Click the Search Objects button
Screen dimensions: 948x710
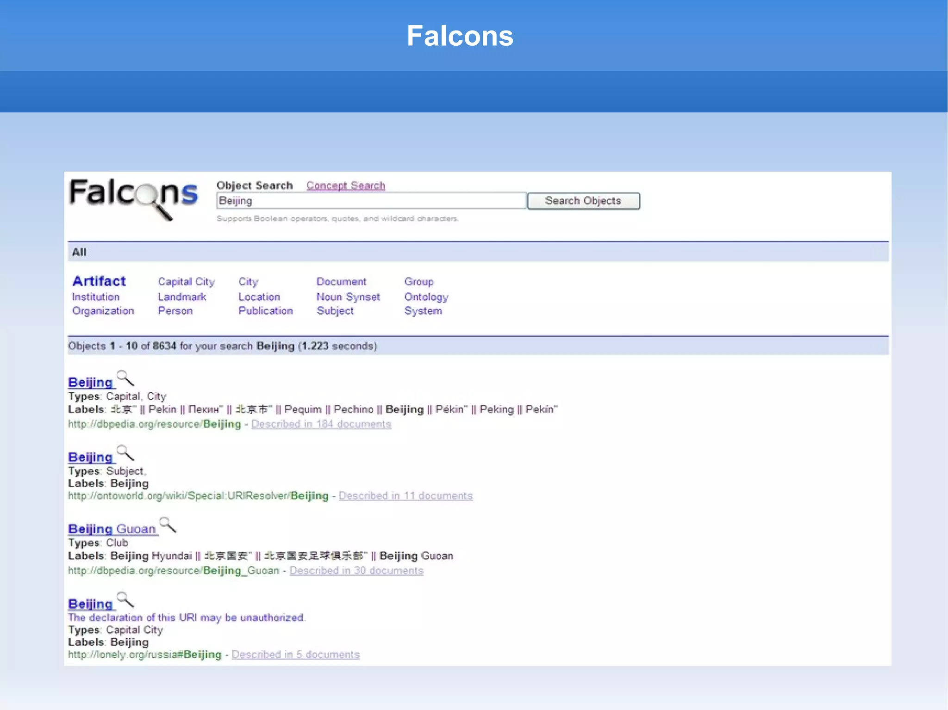click(583, 201)
